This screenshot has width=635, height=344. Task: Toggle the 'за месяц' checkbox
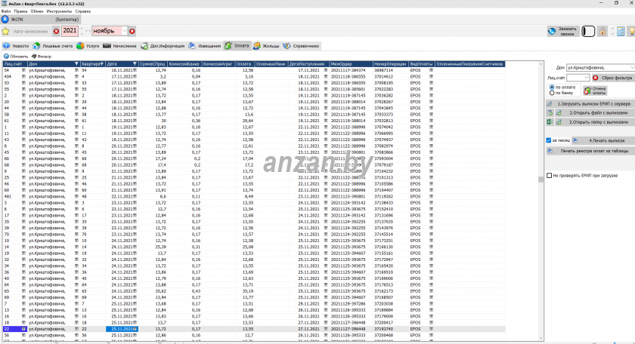coord(549,140)
